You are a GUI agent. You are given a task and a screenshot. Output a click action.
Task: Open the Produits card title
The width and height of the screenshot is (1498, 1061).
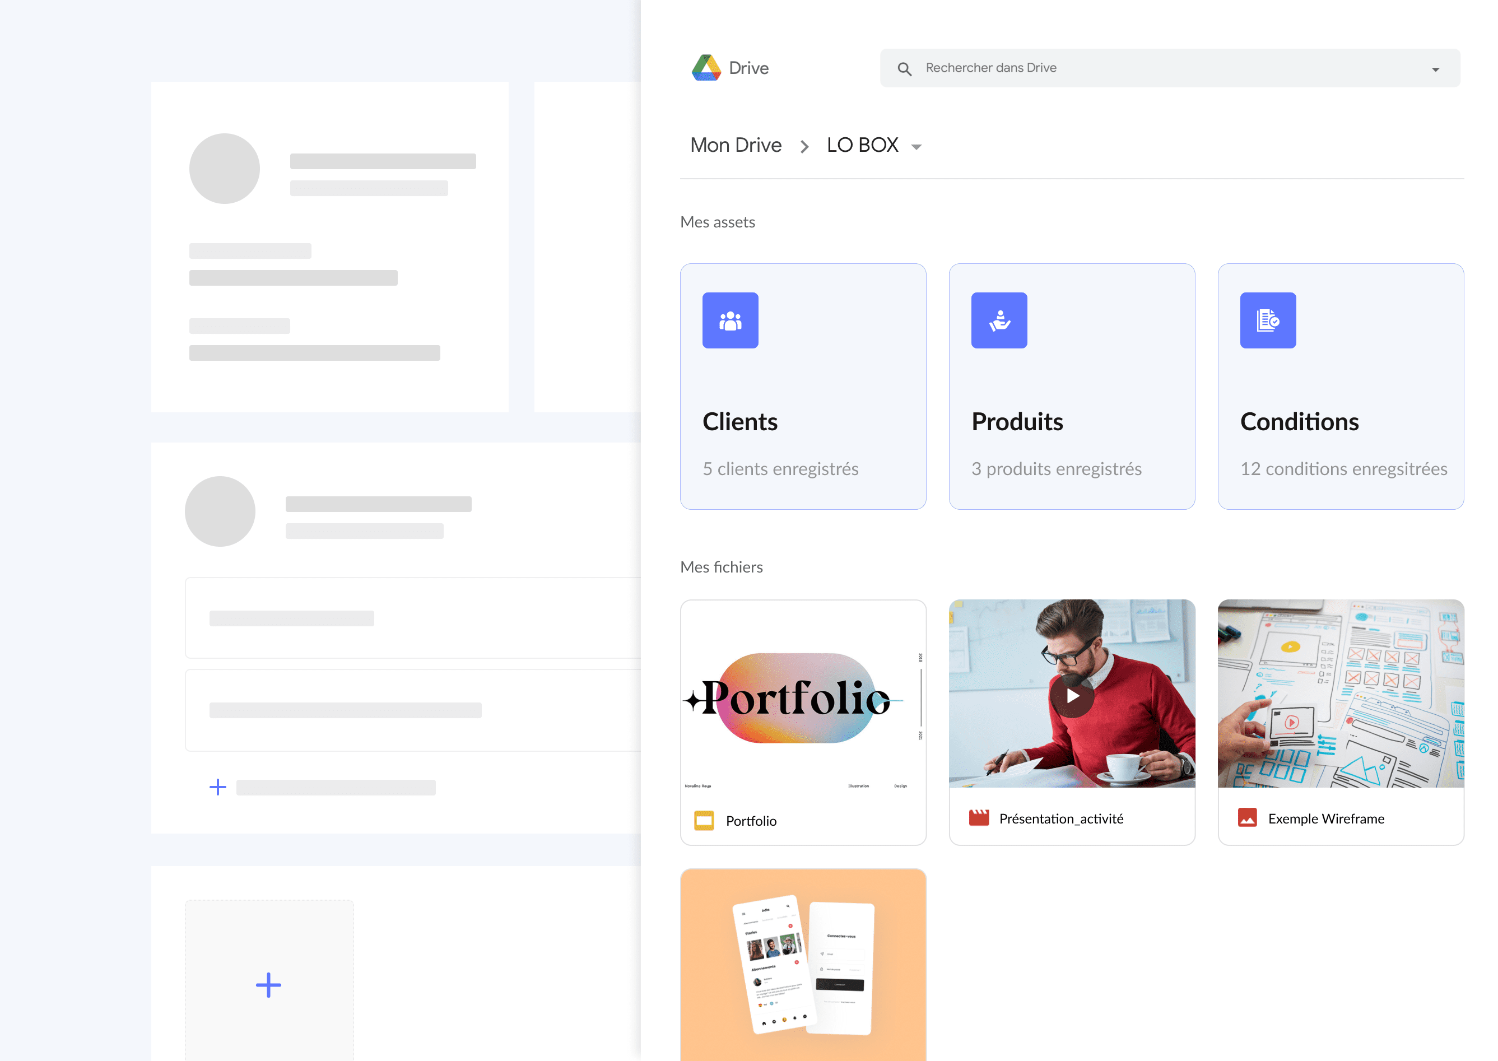[1017, 422]
